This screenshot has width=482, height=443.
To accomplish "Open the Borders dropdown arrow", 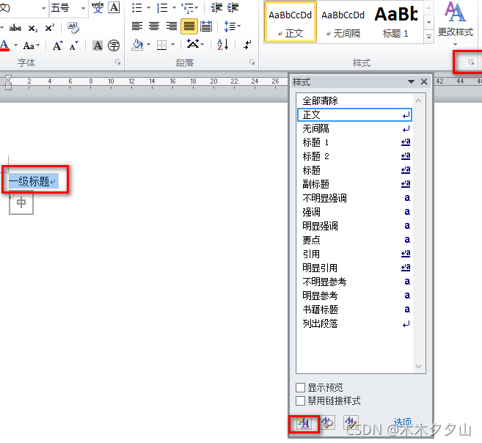I will pos(173,45).
